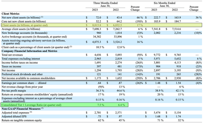
Task: Select "Income before taxes on income" label
Action: pyautogui.click(x=20, y=63)
